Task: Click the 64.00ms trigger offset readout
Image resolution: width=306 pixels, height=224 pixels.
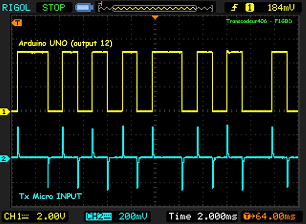Action: [275, 216]
